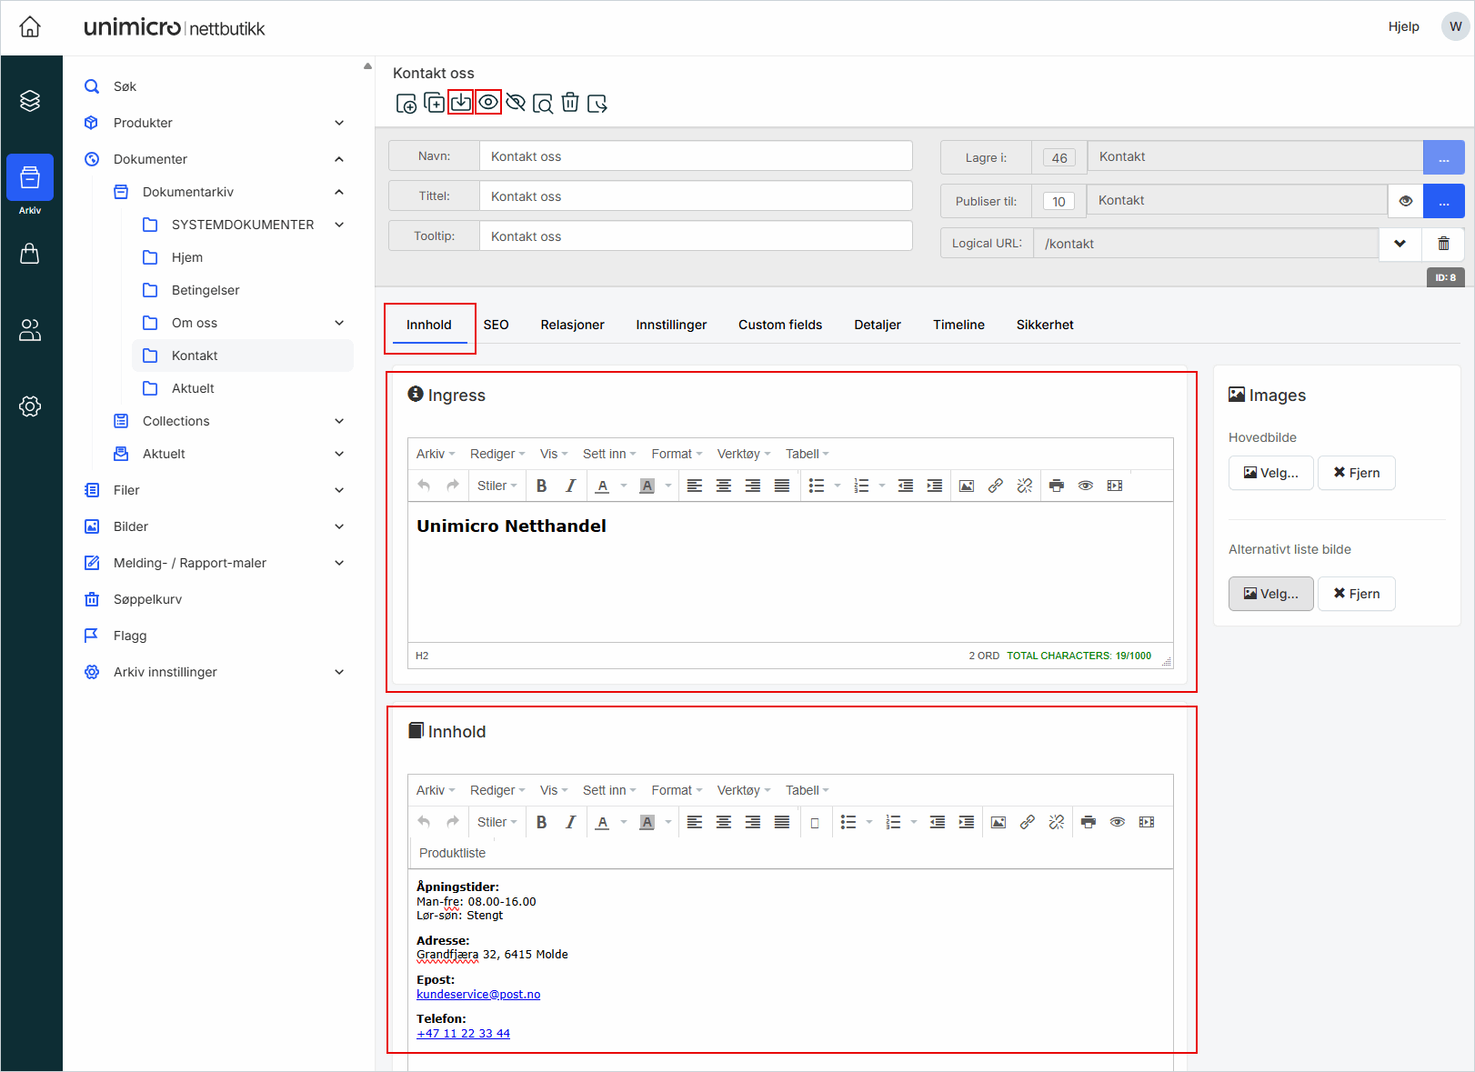Open the Arkiv section in left rail
The image size is (1475, 1072).
pos(30,184)
